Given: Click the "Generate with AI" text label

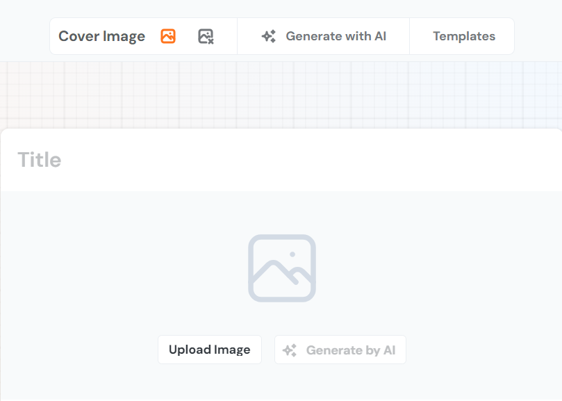Looking at the screenshot, I should pos(336,36).
